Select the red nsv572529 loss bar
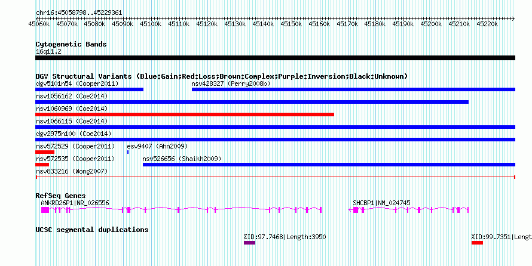 [x=45, y=152]
